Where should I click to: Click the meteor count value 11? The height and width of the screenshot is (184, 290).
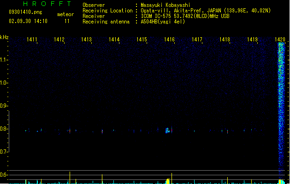[67, 21]
